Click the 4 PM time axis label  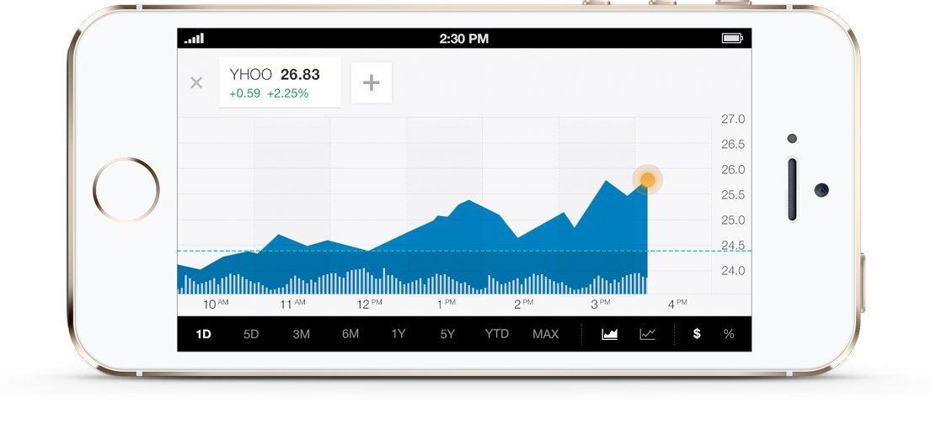click(x=677, y=305)
